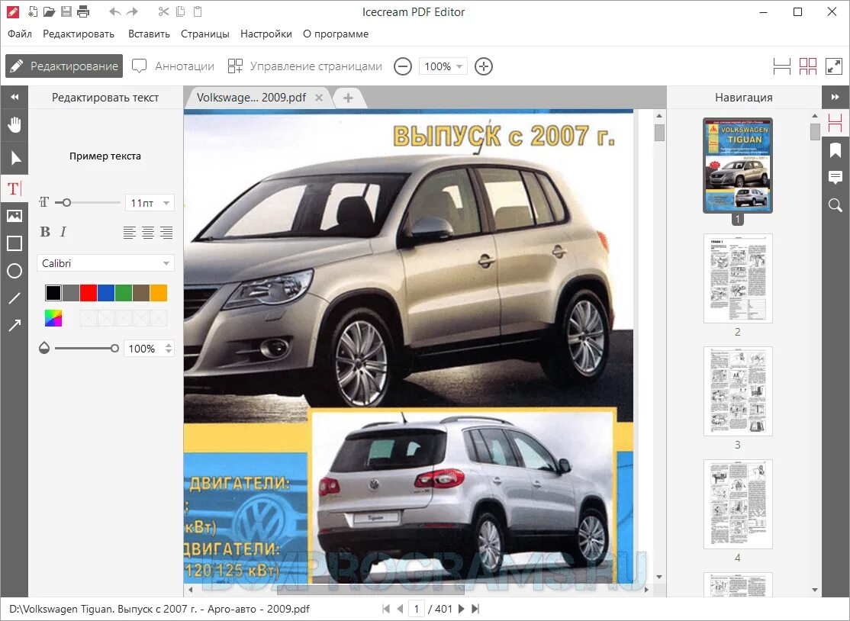Open the О программе menu
The height and width of the screenshot is (621, 850).
[336, 34]
